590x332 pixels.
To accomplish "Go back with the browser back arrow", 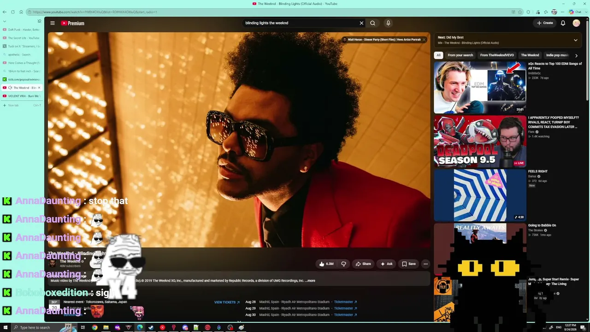I will (x=5, y=12).
